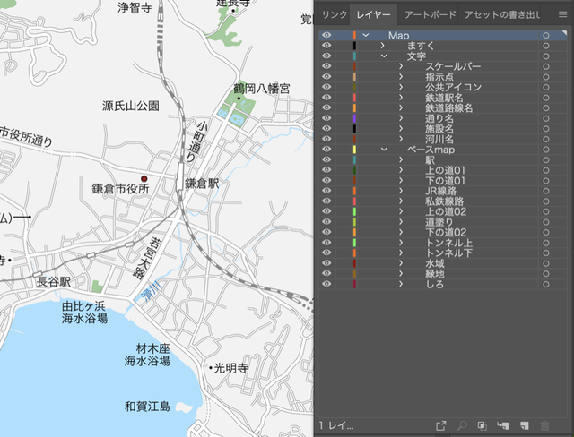
Task: Toggle visibility of ますく layer
Action: coord(326,46)
